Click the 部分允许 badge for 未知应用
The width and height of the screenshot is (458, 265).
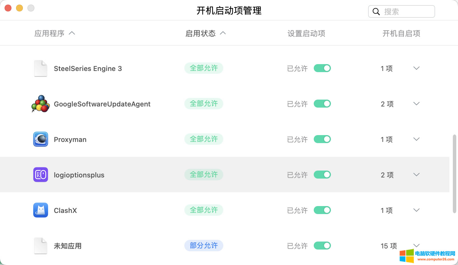pos(204,246)
